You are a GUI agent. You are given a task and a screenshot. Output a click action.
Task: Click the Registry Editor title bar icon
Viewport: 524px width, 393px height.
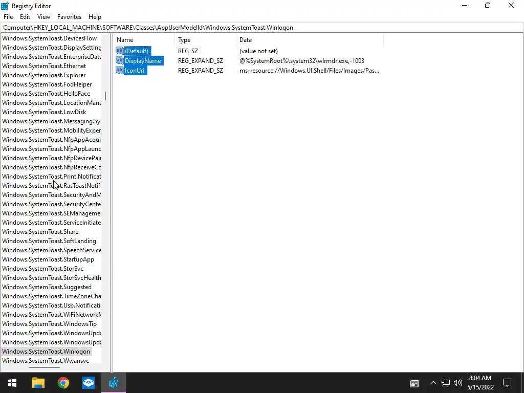tap(5, 6)
